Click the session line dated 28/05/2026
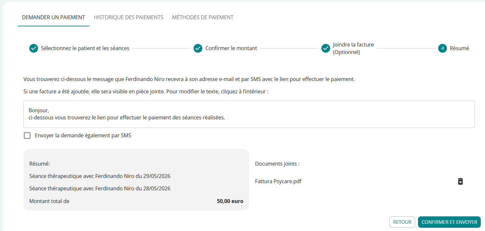Viewport: 485px width, 231px height. tap(100, 188)
